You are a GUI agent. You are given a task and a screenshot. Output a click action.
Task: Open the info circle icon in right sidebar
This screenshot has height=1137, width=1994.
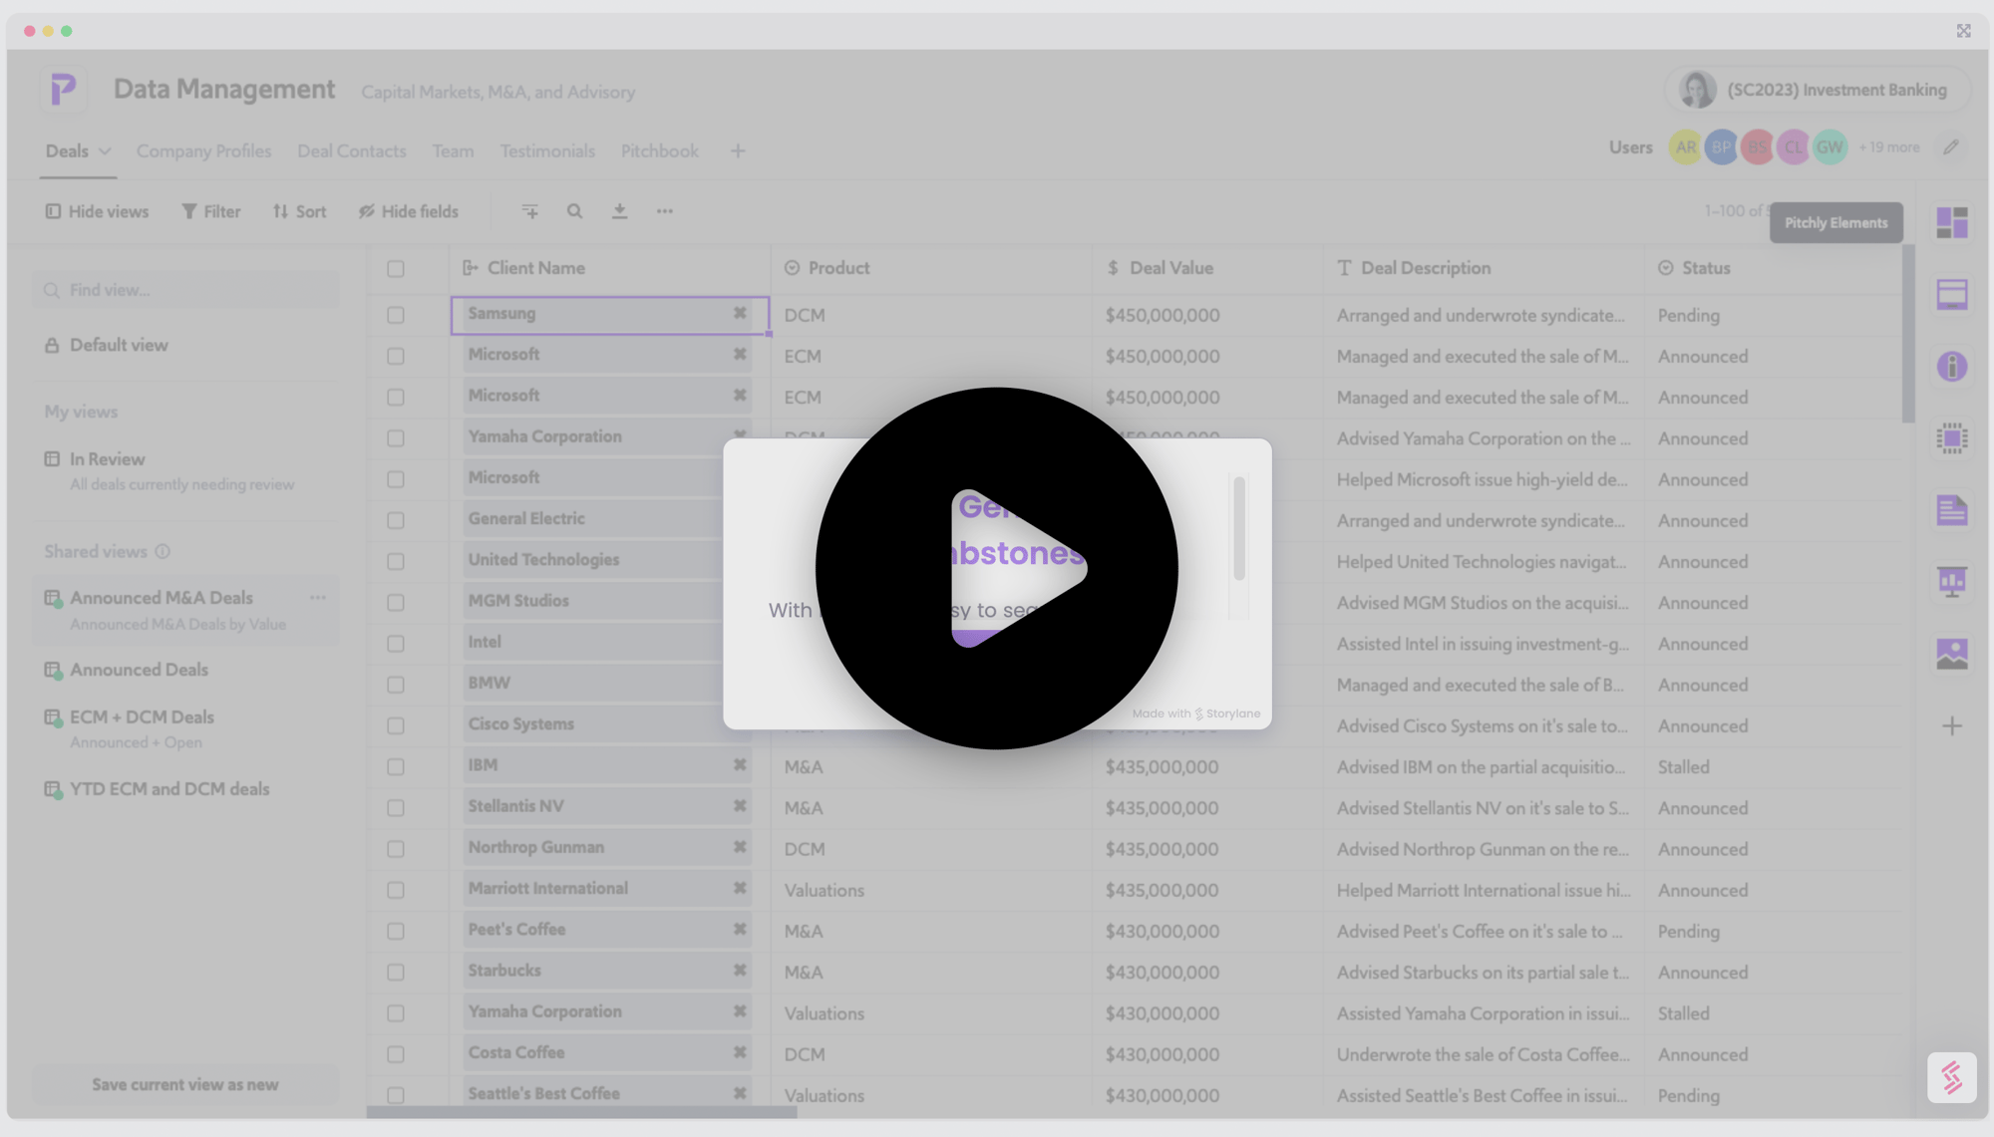pos(1951,366)
